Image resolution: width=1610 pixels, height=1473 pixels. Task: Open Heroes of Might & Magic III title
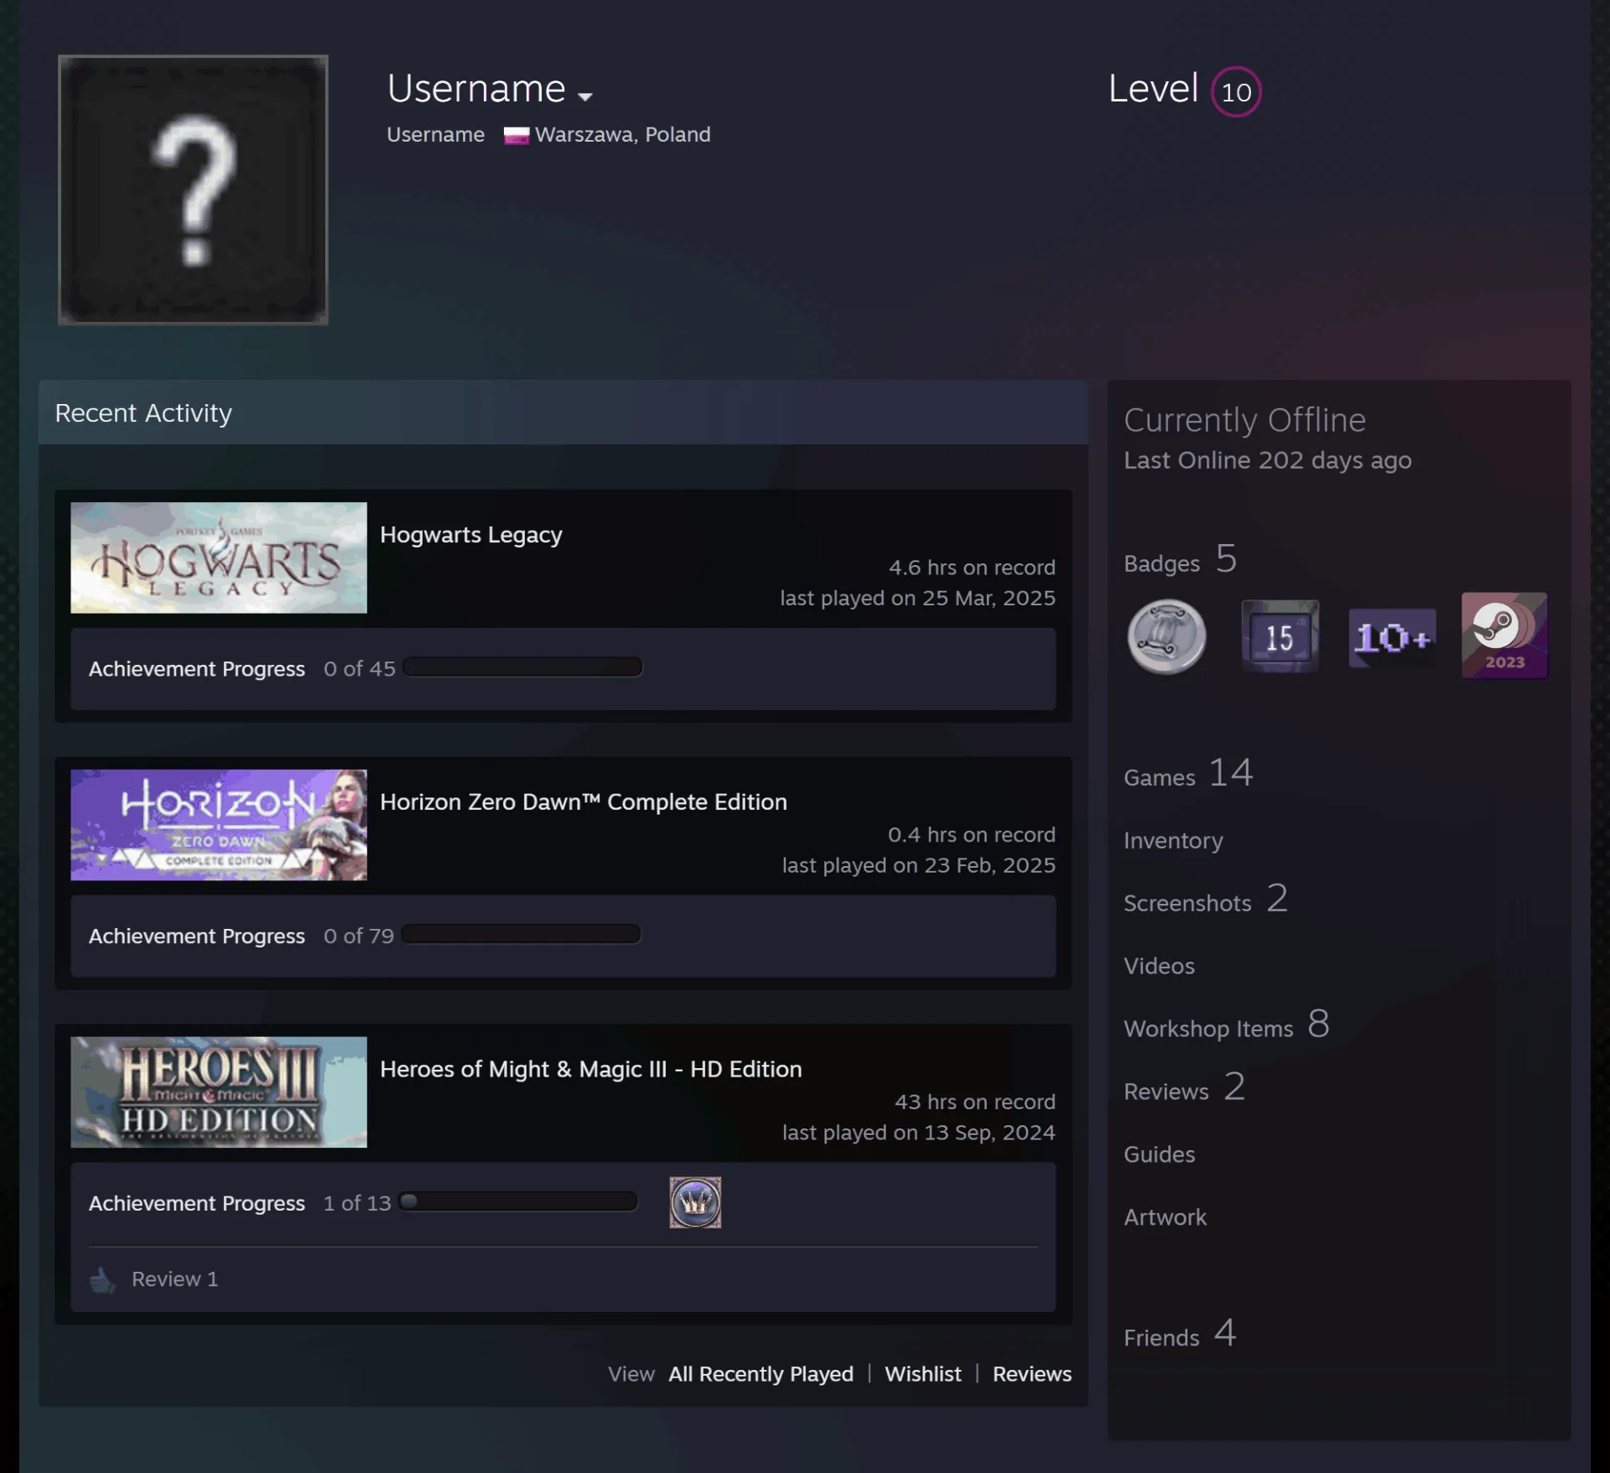[x=591, y=1070]
